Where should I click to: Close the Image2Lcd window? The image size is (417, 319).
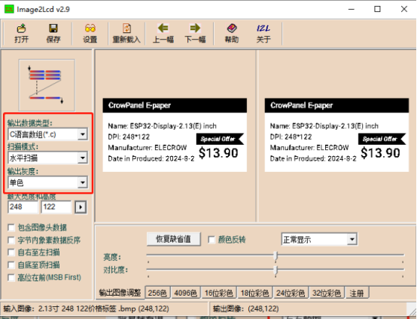coord(404,9)
